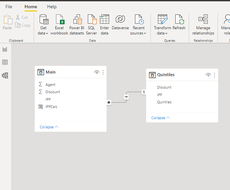Open the Enter data table dialog
The height and width of the screenshot is (190, 230).
[105, 25]
